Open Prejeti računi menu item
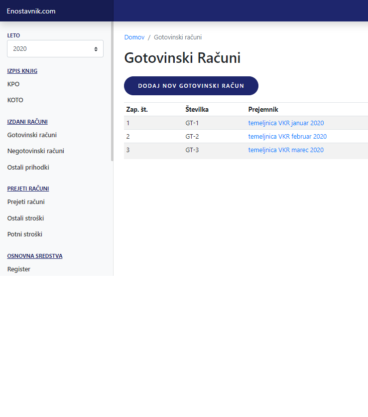This screenshot has width=368, height=417. tap(26, 202)
